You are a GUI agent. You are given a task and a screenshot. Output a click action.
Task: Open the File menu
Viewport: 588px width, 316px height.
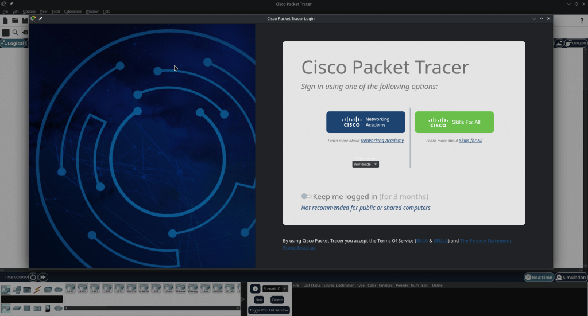[x=5, y=11]
